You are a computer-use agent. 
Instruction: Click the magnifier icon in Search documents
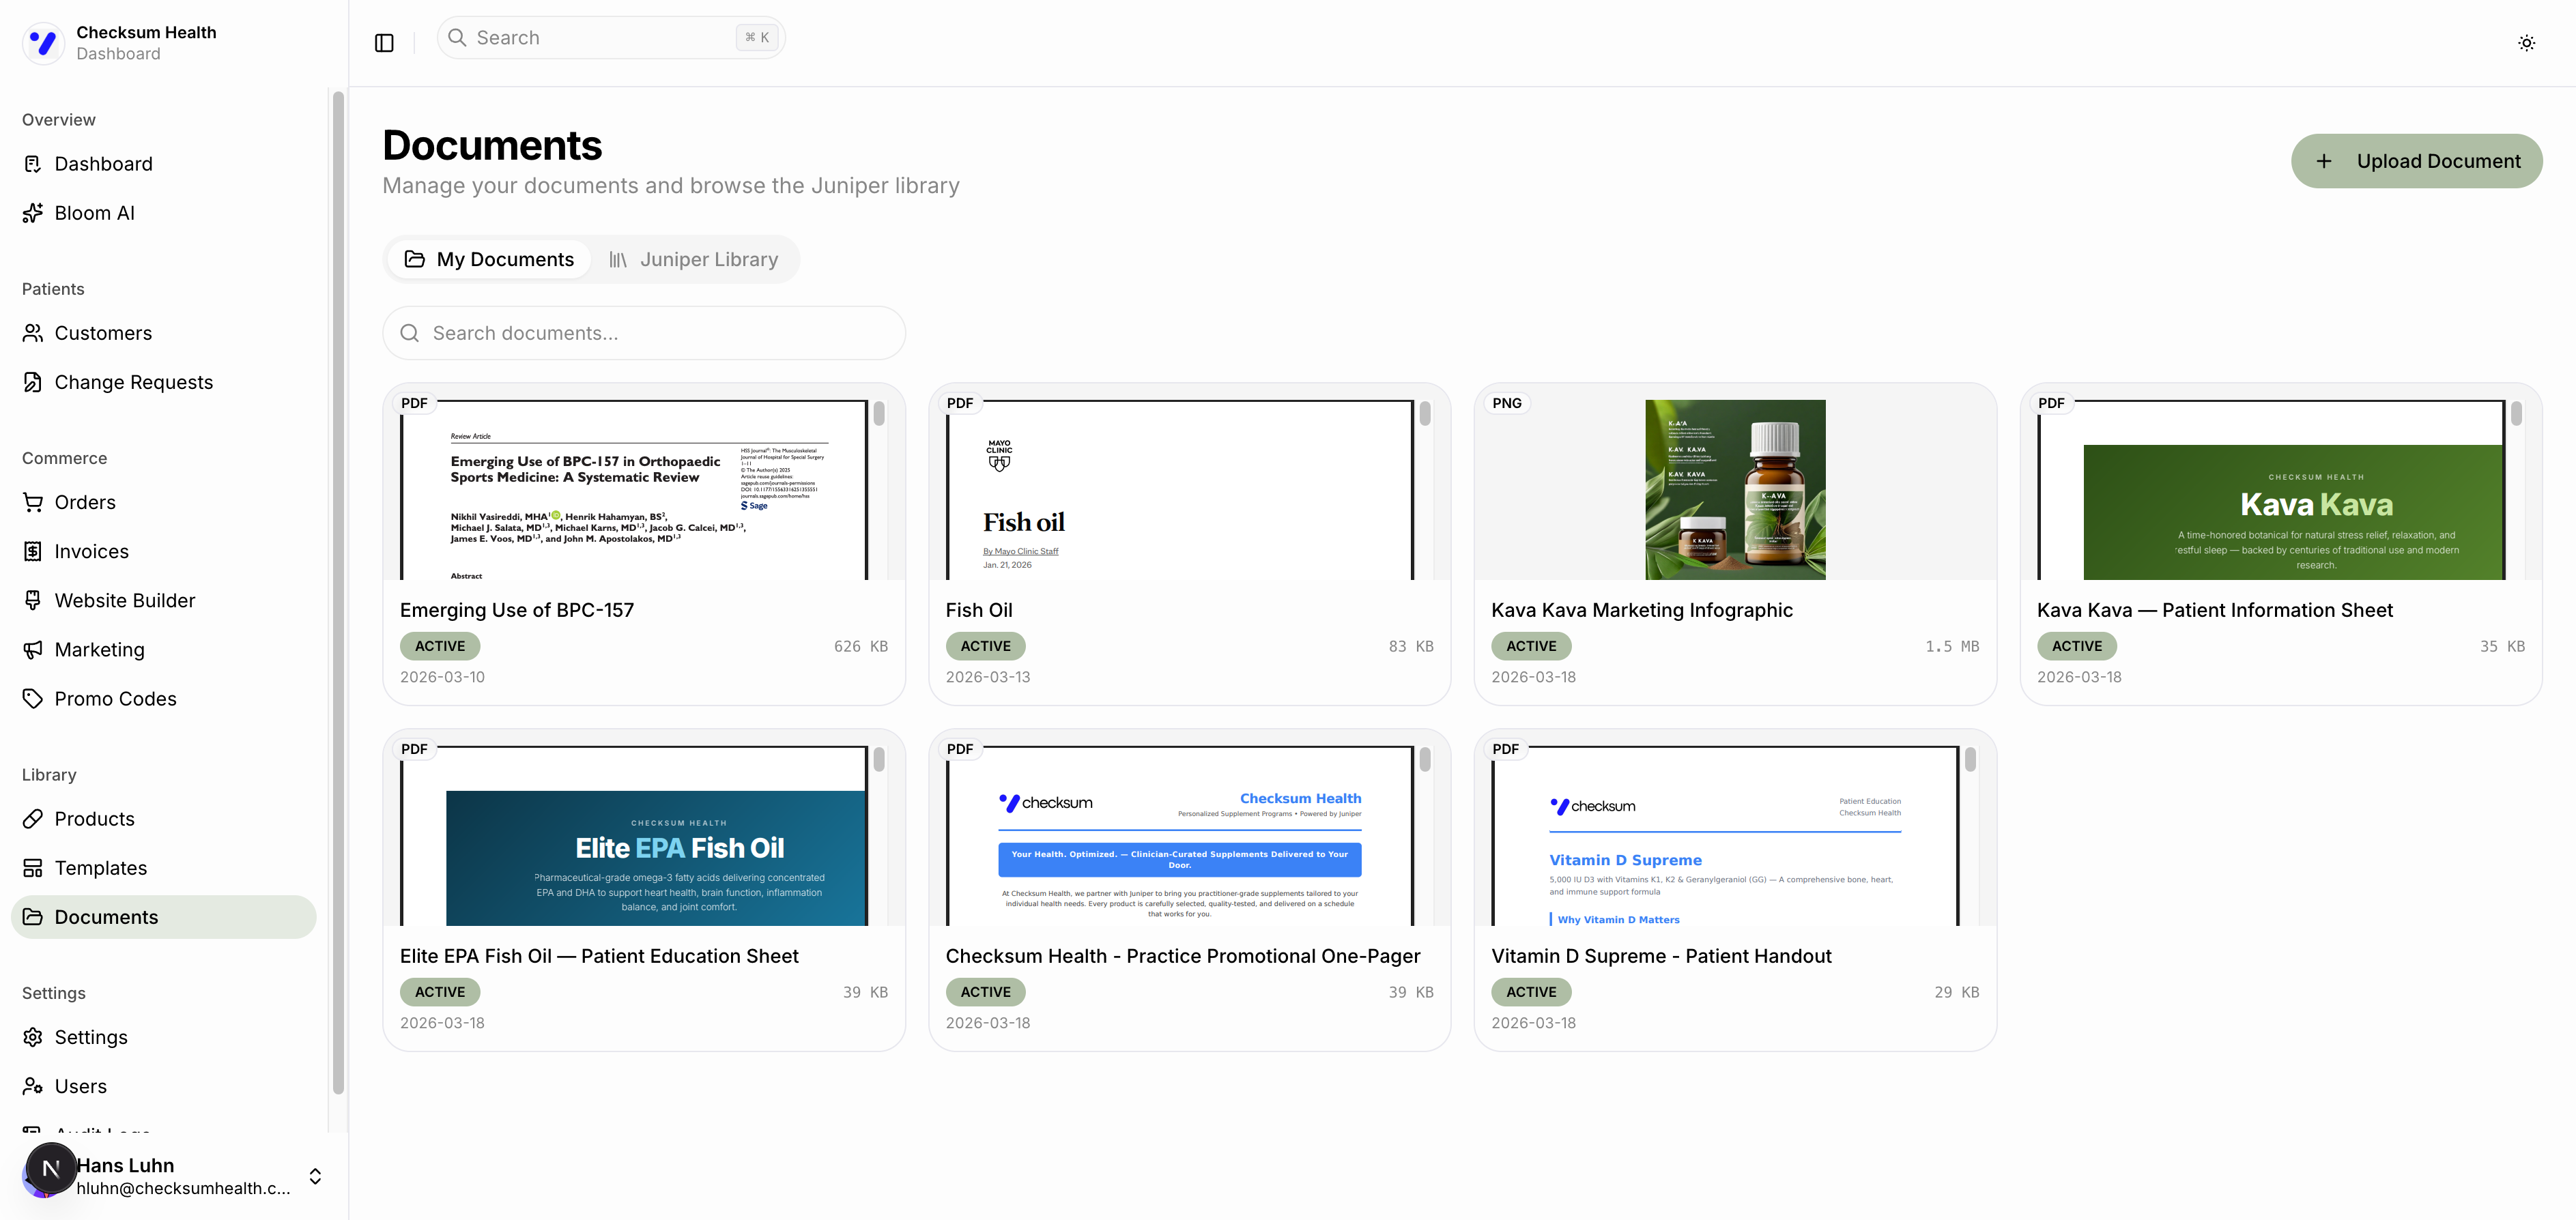pos(409,333)
